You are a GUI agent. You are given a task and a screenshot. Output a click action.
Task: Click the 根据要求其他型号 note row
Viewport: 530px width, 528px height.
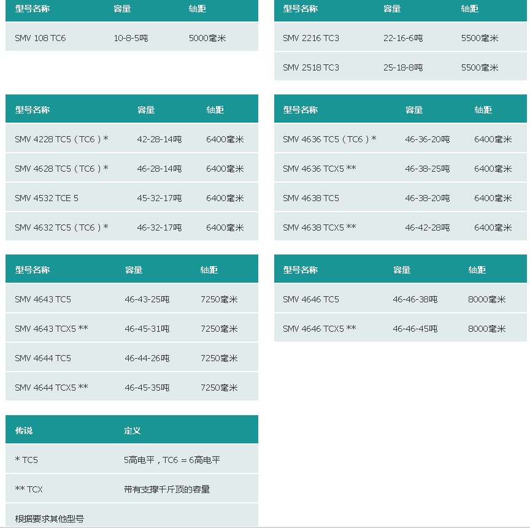[x=50, y=519]
